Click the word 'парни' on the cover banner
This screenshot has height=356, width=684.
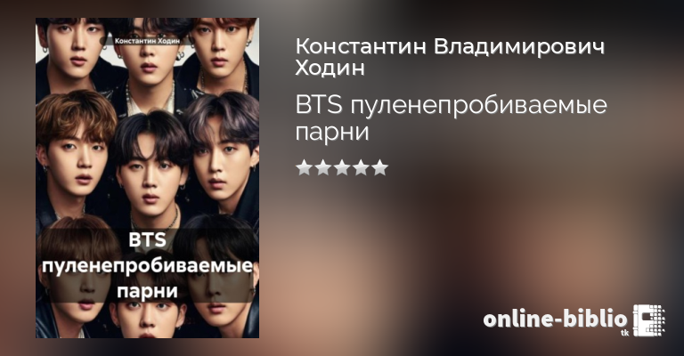(x=148, y=291)
